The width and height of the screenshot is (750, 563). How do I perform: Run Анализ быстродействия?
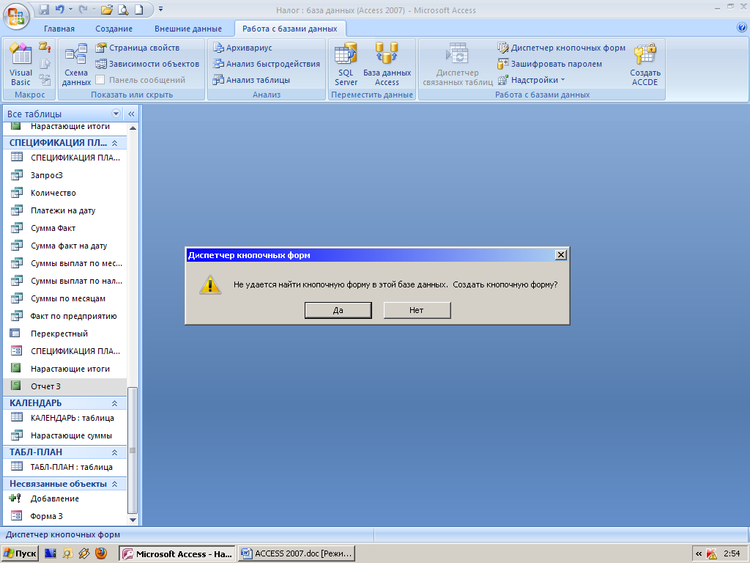pos(267,64)
